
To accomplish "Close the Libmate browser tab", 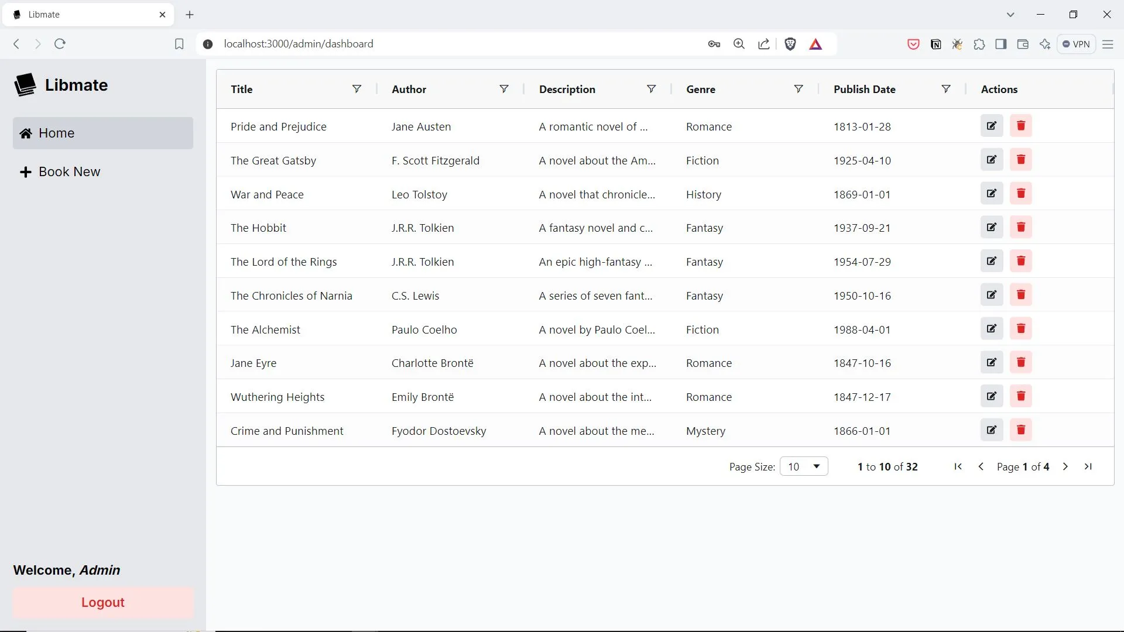I will tap(163, 15).
